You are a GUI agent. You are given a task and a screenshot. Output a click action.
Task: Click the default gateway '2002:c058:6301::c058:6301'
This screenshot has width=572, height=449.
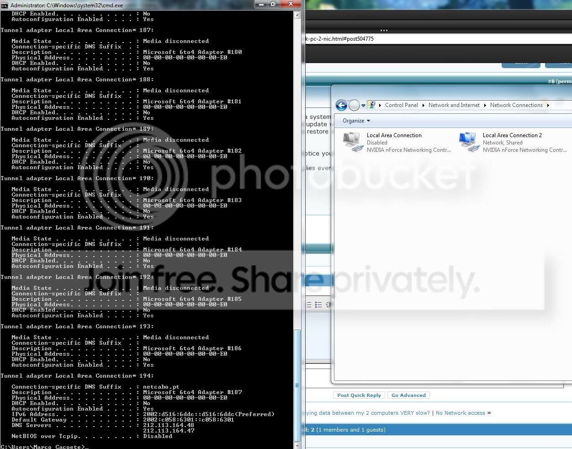point(189,420)
